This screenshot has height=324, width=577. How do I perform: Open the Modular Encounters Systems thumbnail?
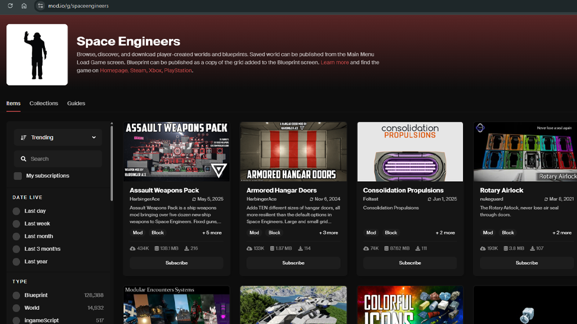tap(177, 305)
